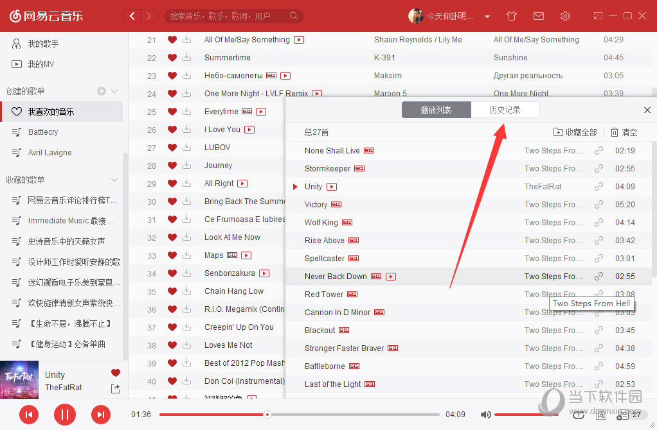Collapse the 创建的歌单 section
657x430 pixels.
pyautogui.click(x=115, y=91)
